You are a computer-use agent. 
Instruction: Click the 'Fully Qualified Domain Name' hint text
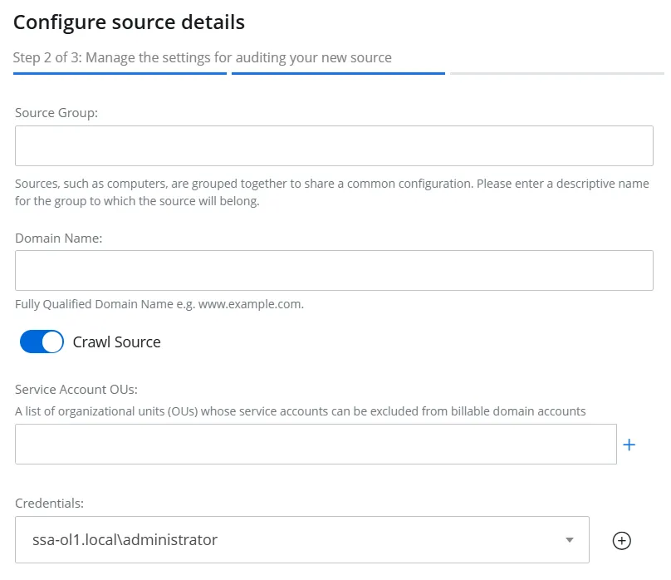tap(159, 304)
